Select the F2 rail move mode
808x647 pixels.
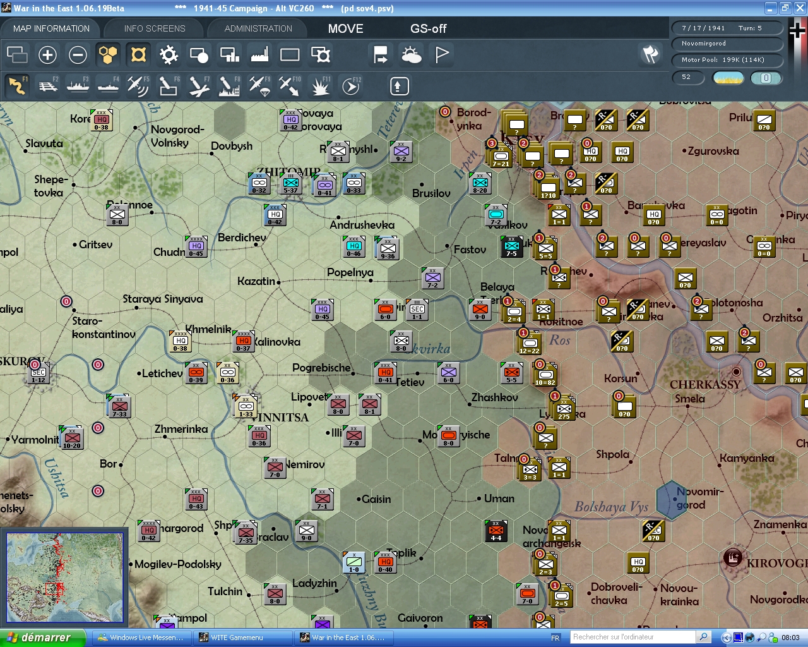[48, 86]
